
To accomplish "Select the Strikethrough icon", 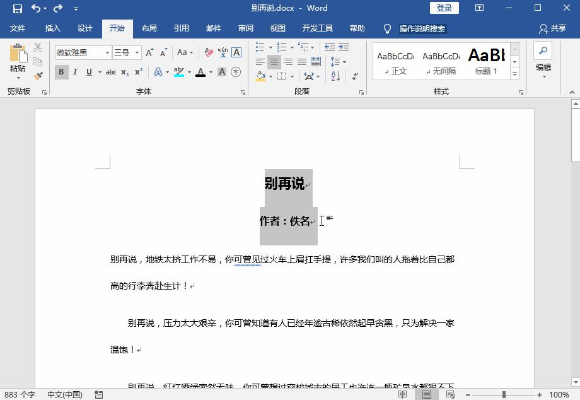I will click(x=112, y=72).
